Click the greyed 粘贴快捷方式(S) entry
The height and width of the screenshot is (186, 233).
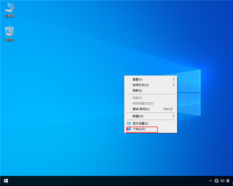[143, 103]
